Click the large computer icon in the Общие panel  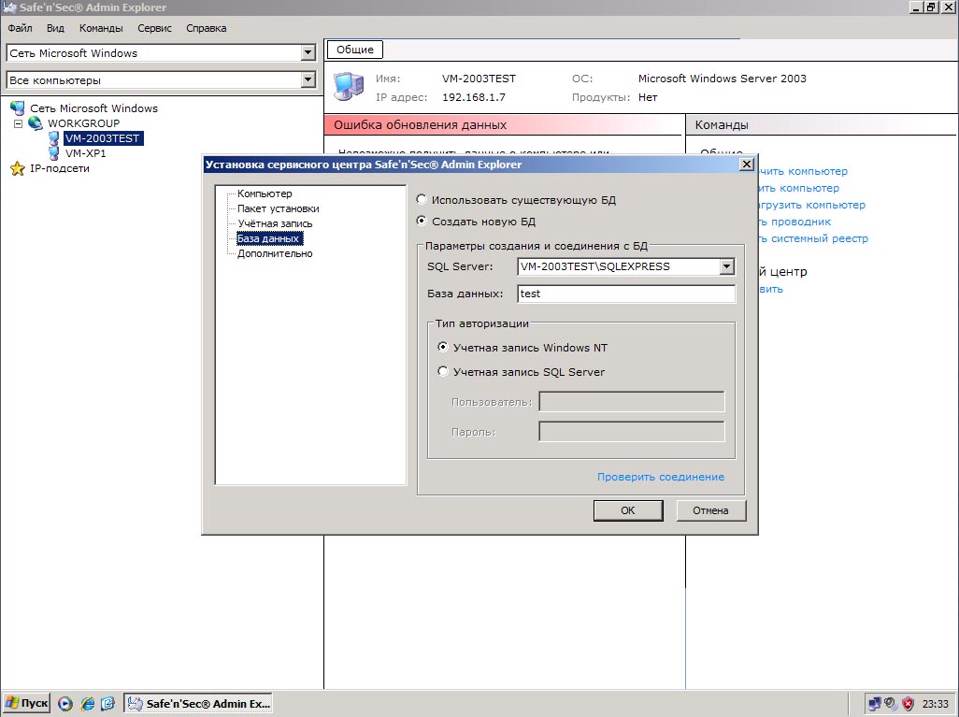point(349,86)
